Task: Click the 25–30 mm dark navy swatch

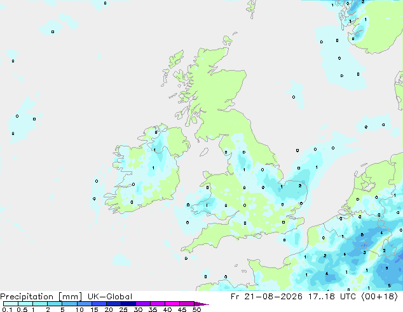Action: tap(128, 304)
